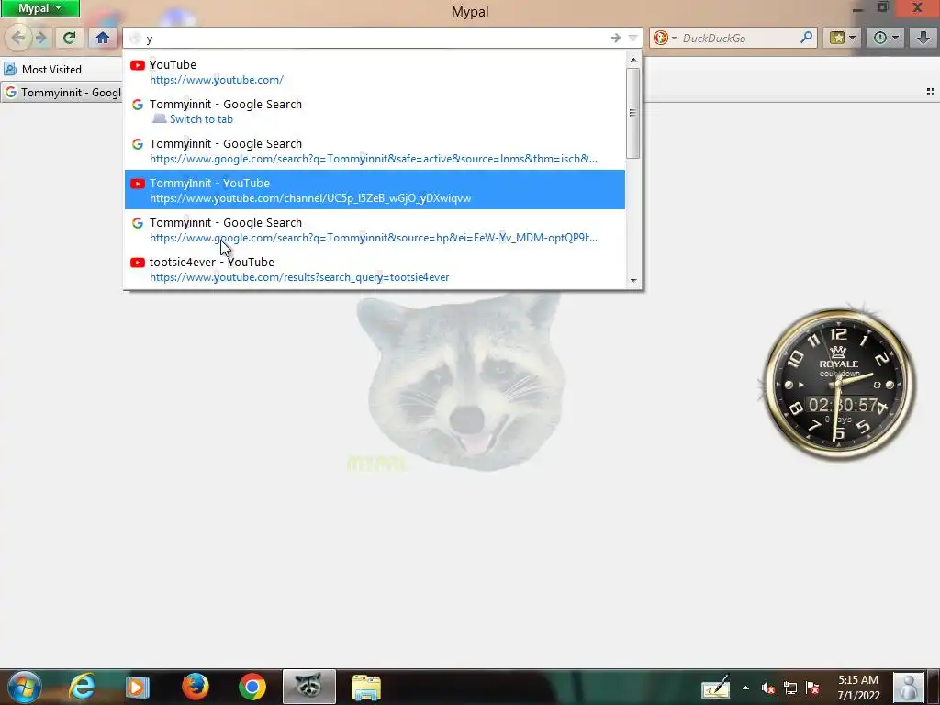
Task: Click the DuckDuckGo search field
Action: pos(739,39)
